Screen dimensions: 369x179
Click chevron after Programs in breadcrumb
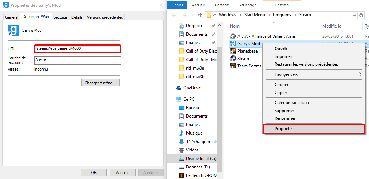coord(295,15)
